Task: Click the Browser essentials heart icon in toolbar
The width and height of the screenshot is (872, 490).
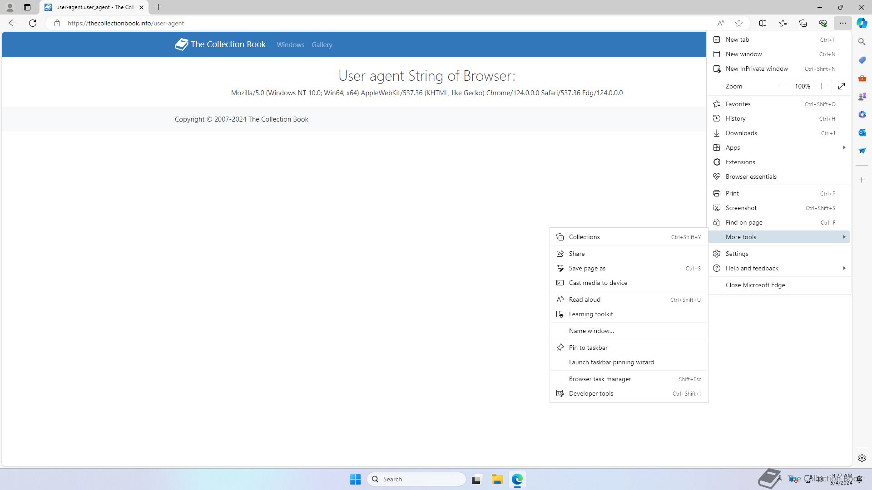Action: click(x=823, y=23)
